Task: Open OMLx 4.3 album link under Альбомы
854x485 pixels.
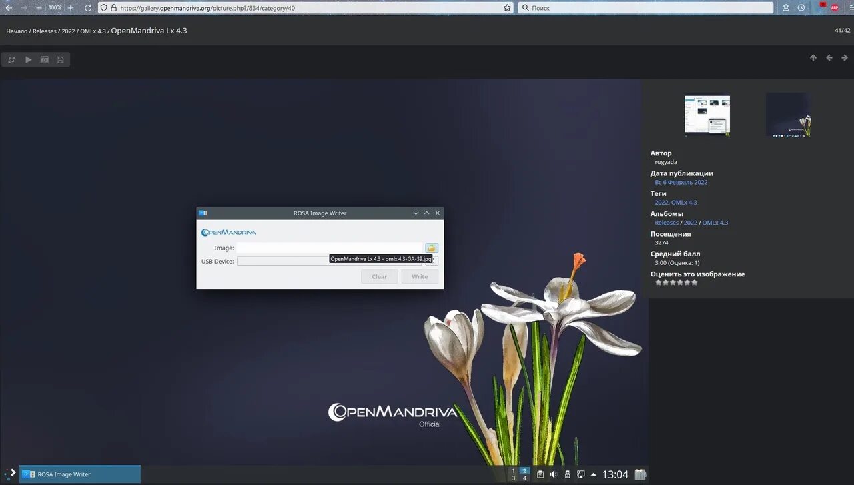Action: [715, 223]
